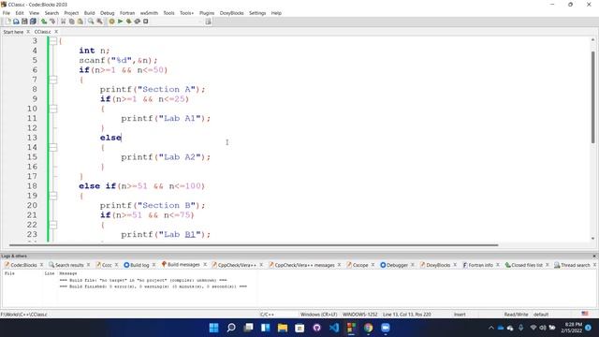Open the Build menu
The image size is (599, 337).
coord(90,13)
